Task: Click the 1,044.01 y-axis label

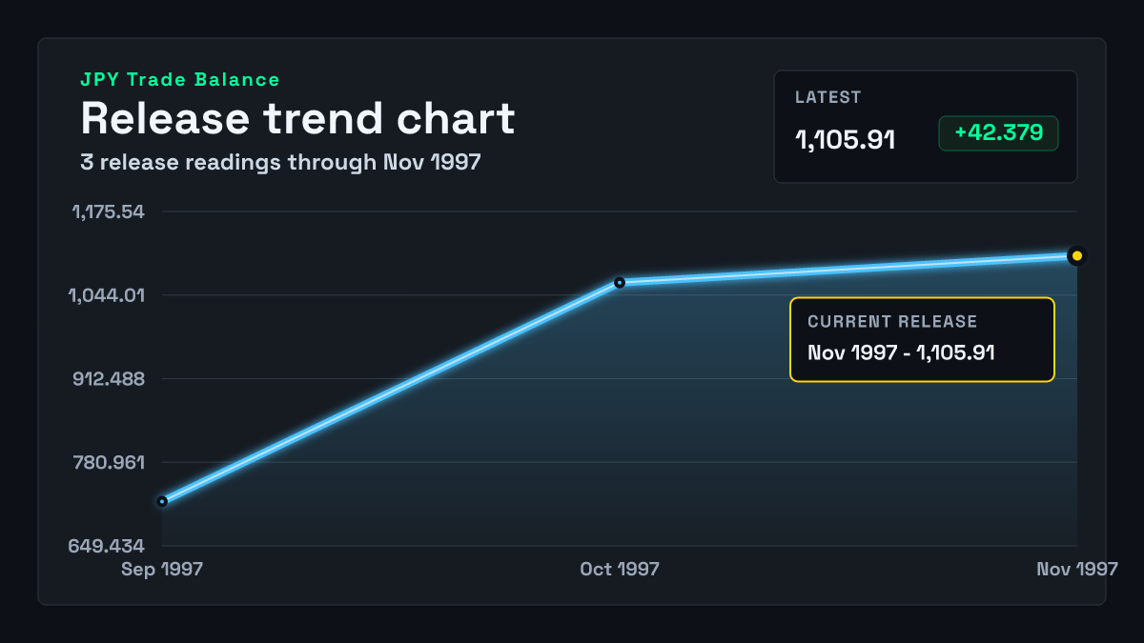Action: [107, 295]
